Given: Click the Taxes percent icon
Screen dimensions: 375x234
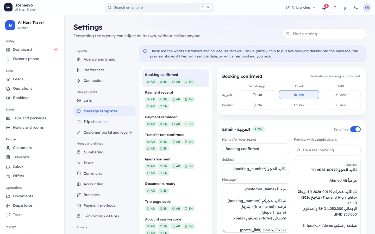Looking at the screenshot, I should coord(79,163).
